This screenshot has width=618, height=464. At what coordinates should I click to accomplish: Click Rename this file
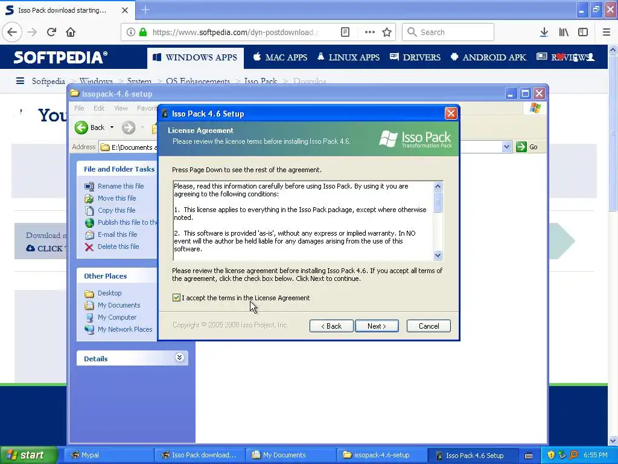tap(121, 186)
